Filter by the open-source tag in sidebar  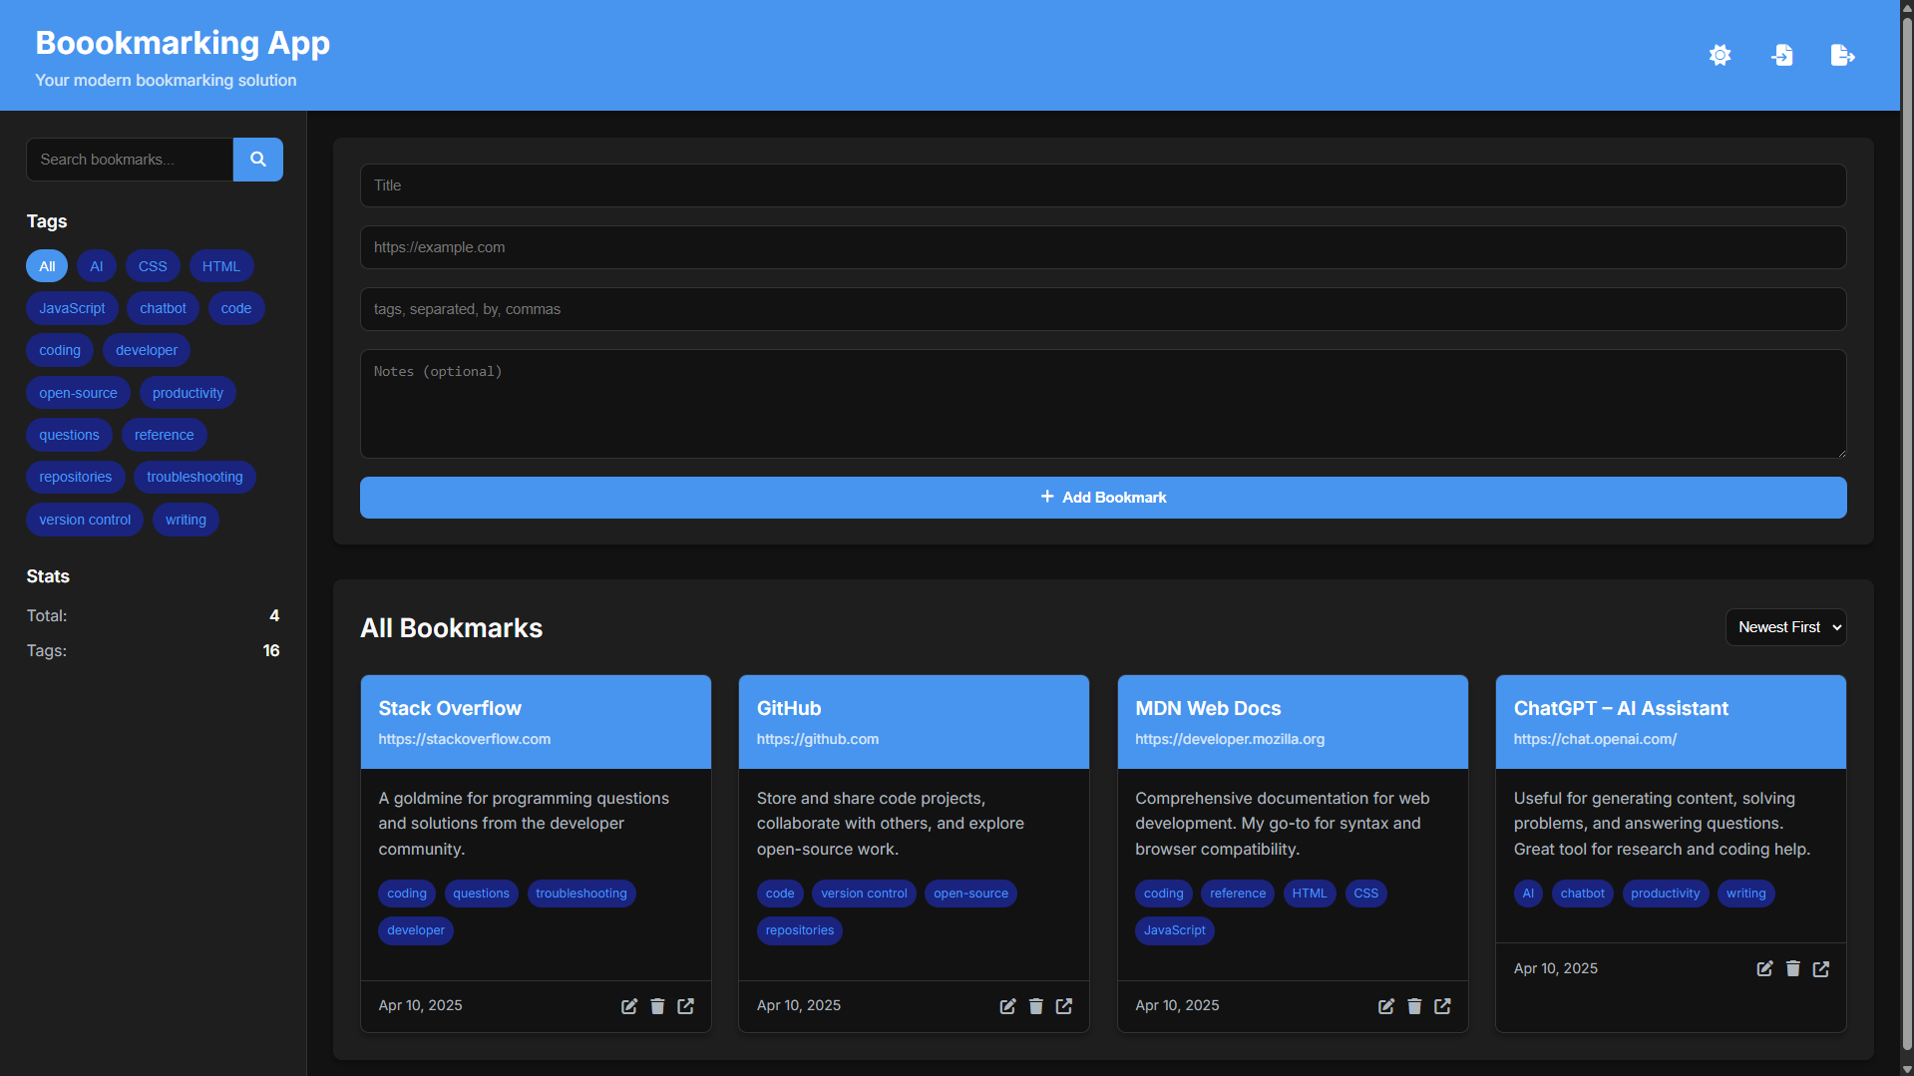pos(78,393)
